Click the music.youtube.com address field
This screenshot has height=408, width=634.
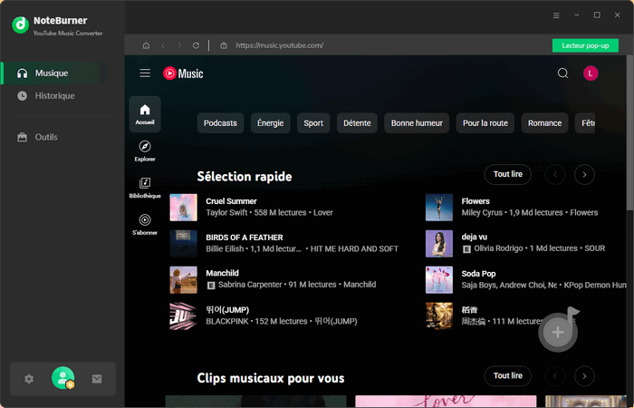(x=280, y=45)
